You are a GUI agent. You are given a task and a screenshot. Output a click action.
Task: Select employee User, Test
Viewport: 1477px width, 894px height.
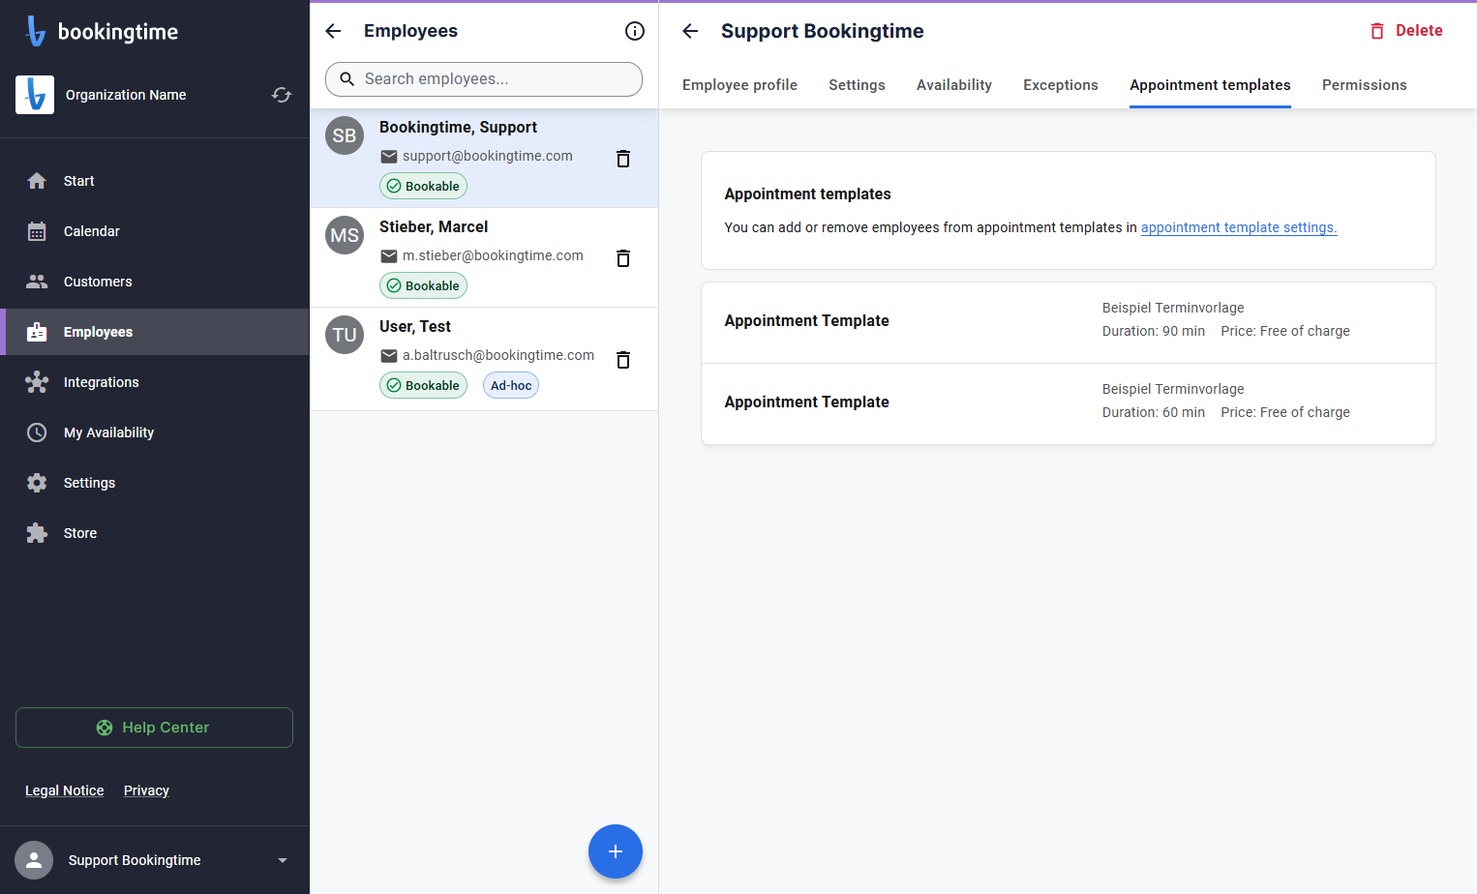coord(484,359)
